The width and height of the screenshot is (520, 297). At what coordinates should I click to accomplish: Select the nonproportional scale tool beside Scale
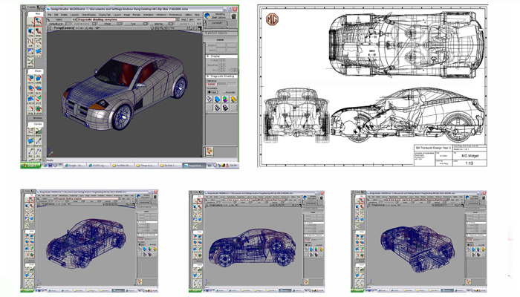(x=38, y=88)
